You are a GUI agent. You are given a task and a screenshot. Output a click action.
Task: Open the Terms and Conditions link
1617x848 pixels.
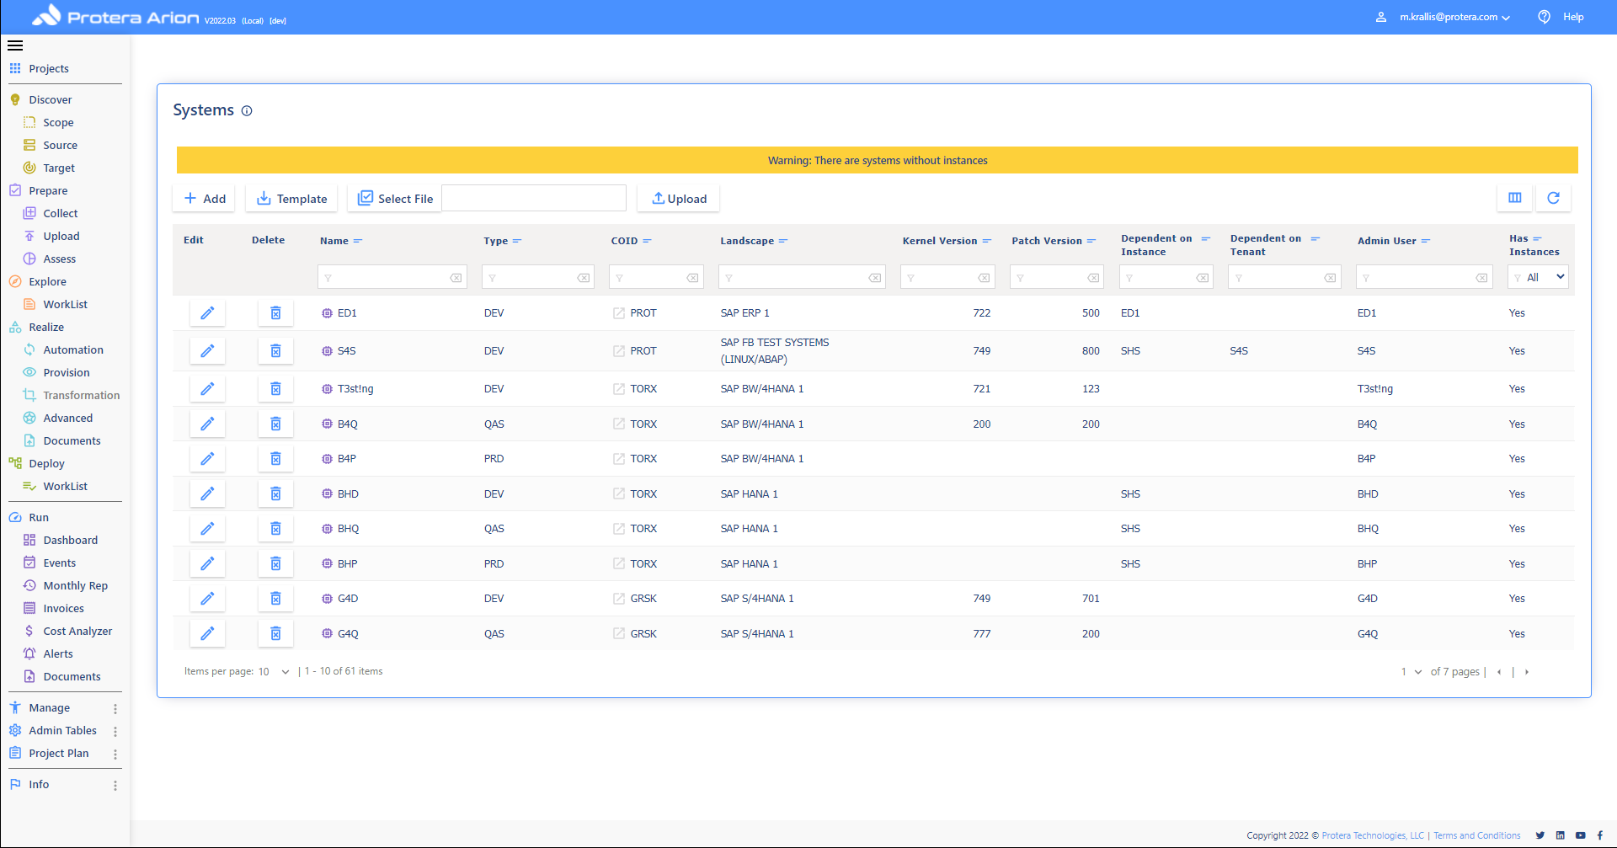(x=1476, y=835)
